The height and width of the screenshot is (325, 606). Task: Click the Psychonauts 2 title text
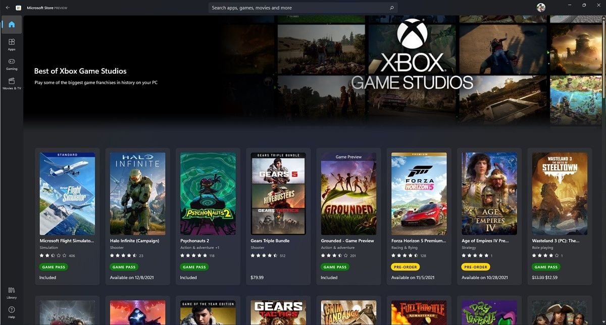[194, 241]
